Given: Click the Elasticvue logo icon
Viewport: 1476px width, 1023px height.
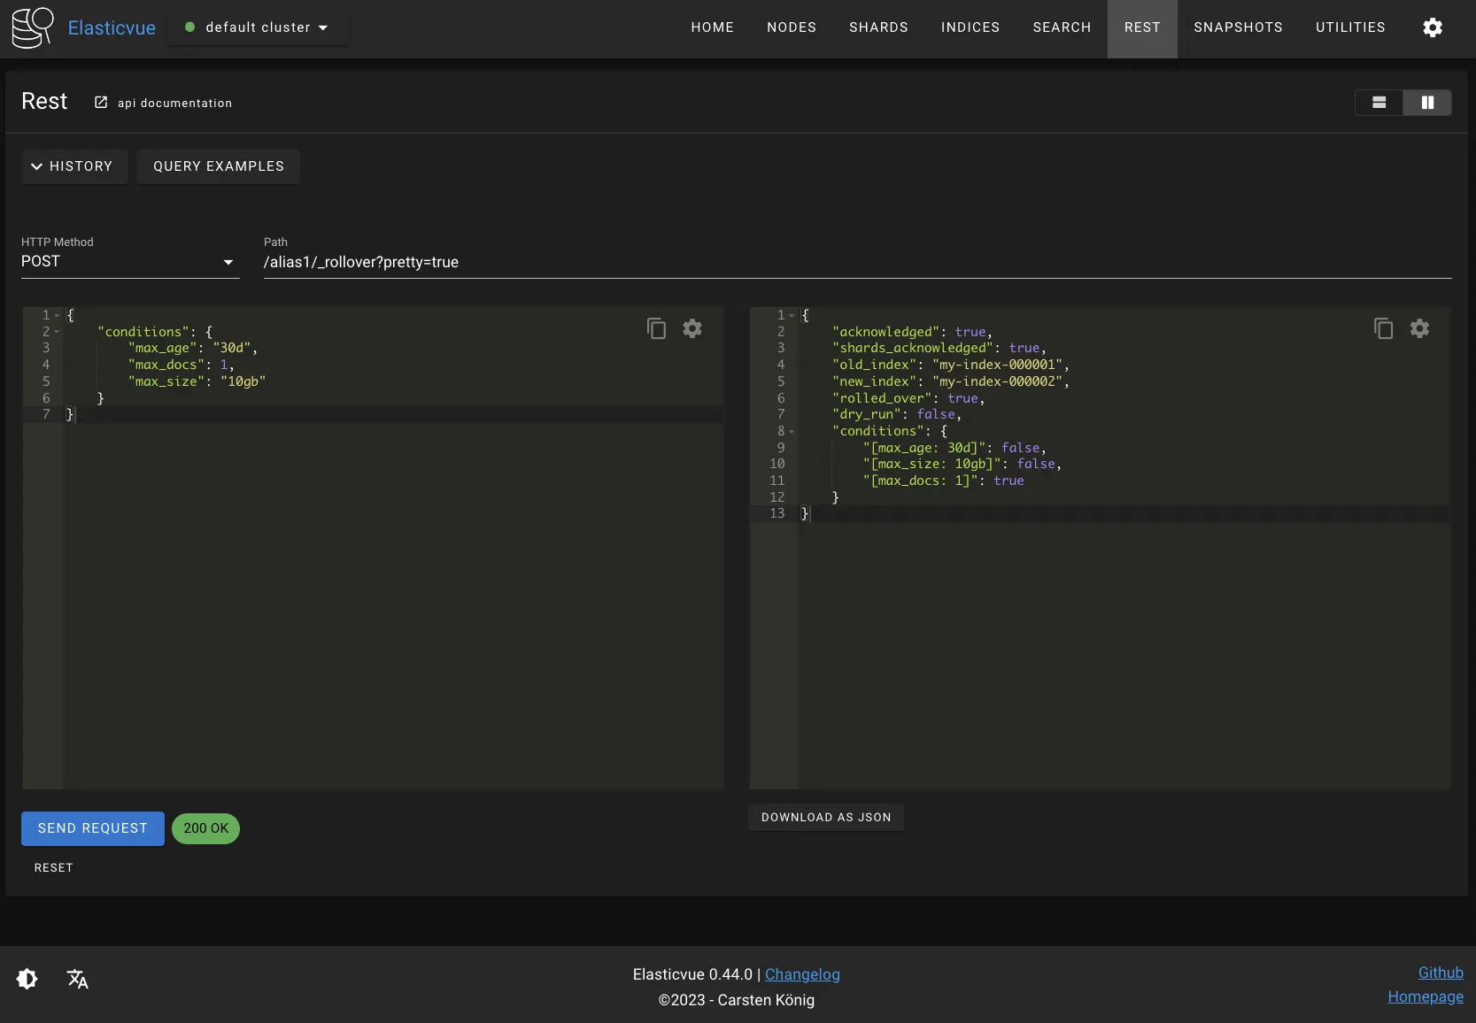Looking at the screenshot, I should [33, 27].
